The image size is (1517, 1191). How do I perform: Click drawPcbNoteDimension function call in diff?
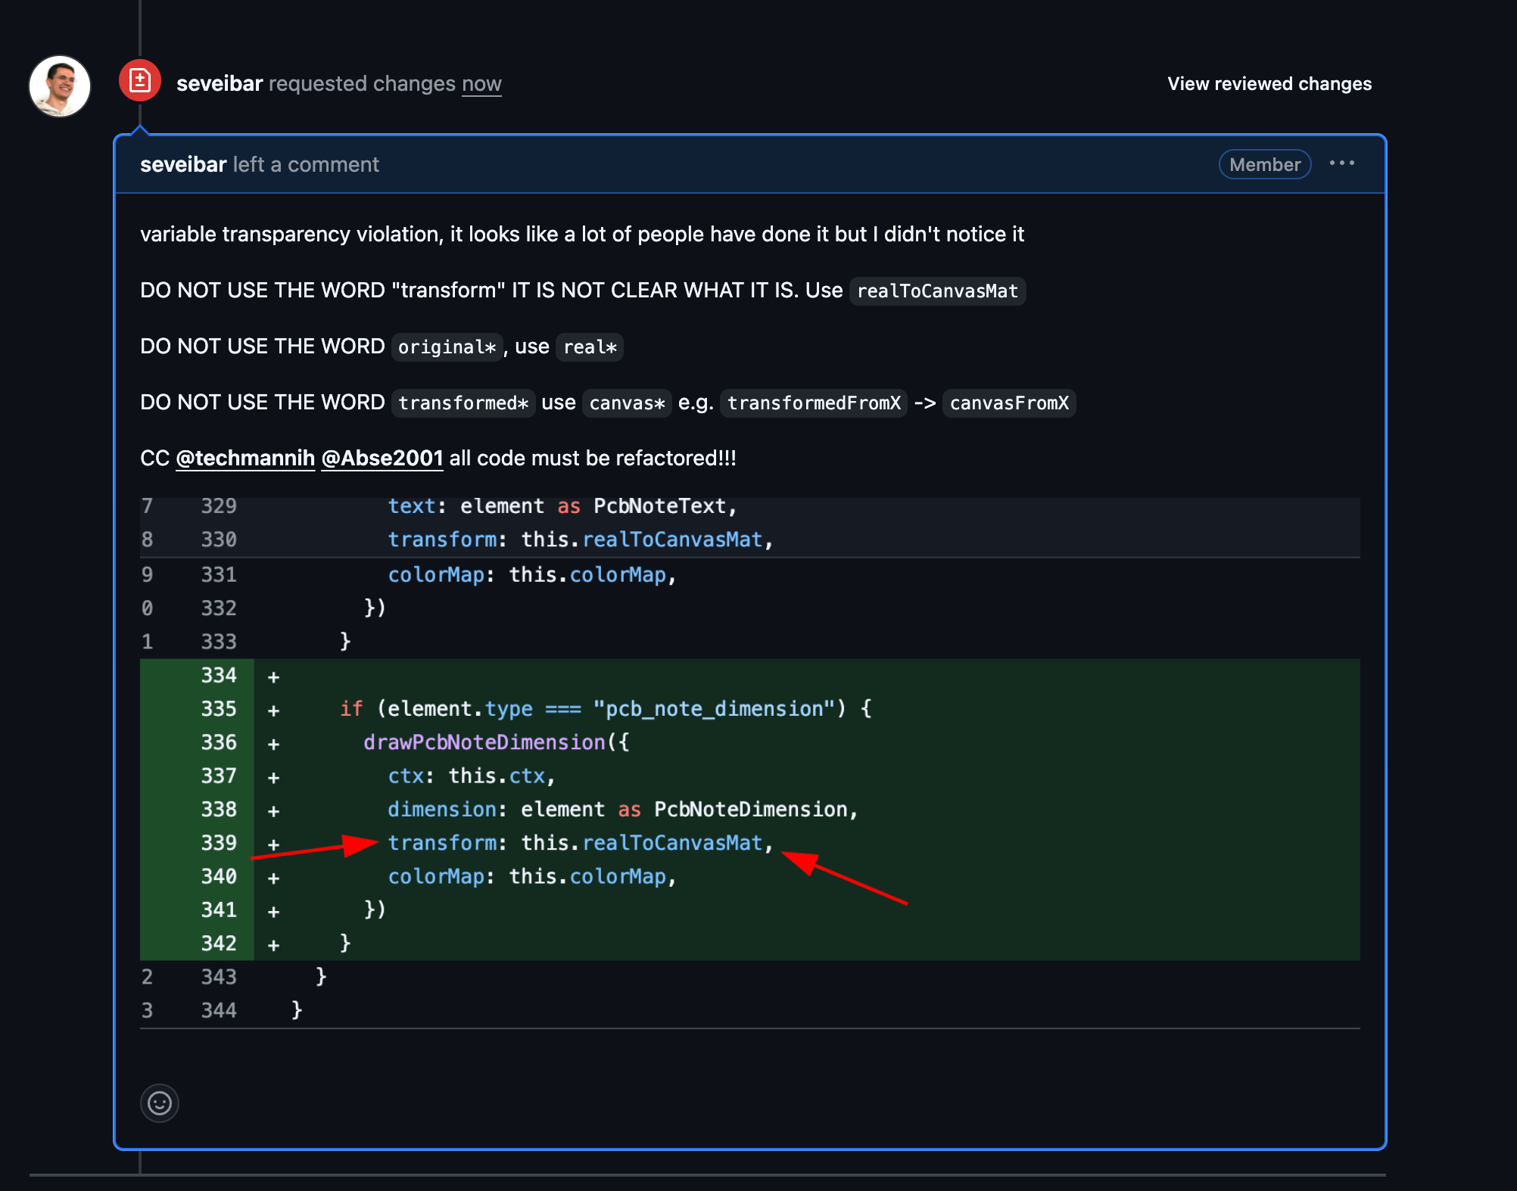pyautogui.click(x=484, y=742)
